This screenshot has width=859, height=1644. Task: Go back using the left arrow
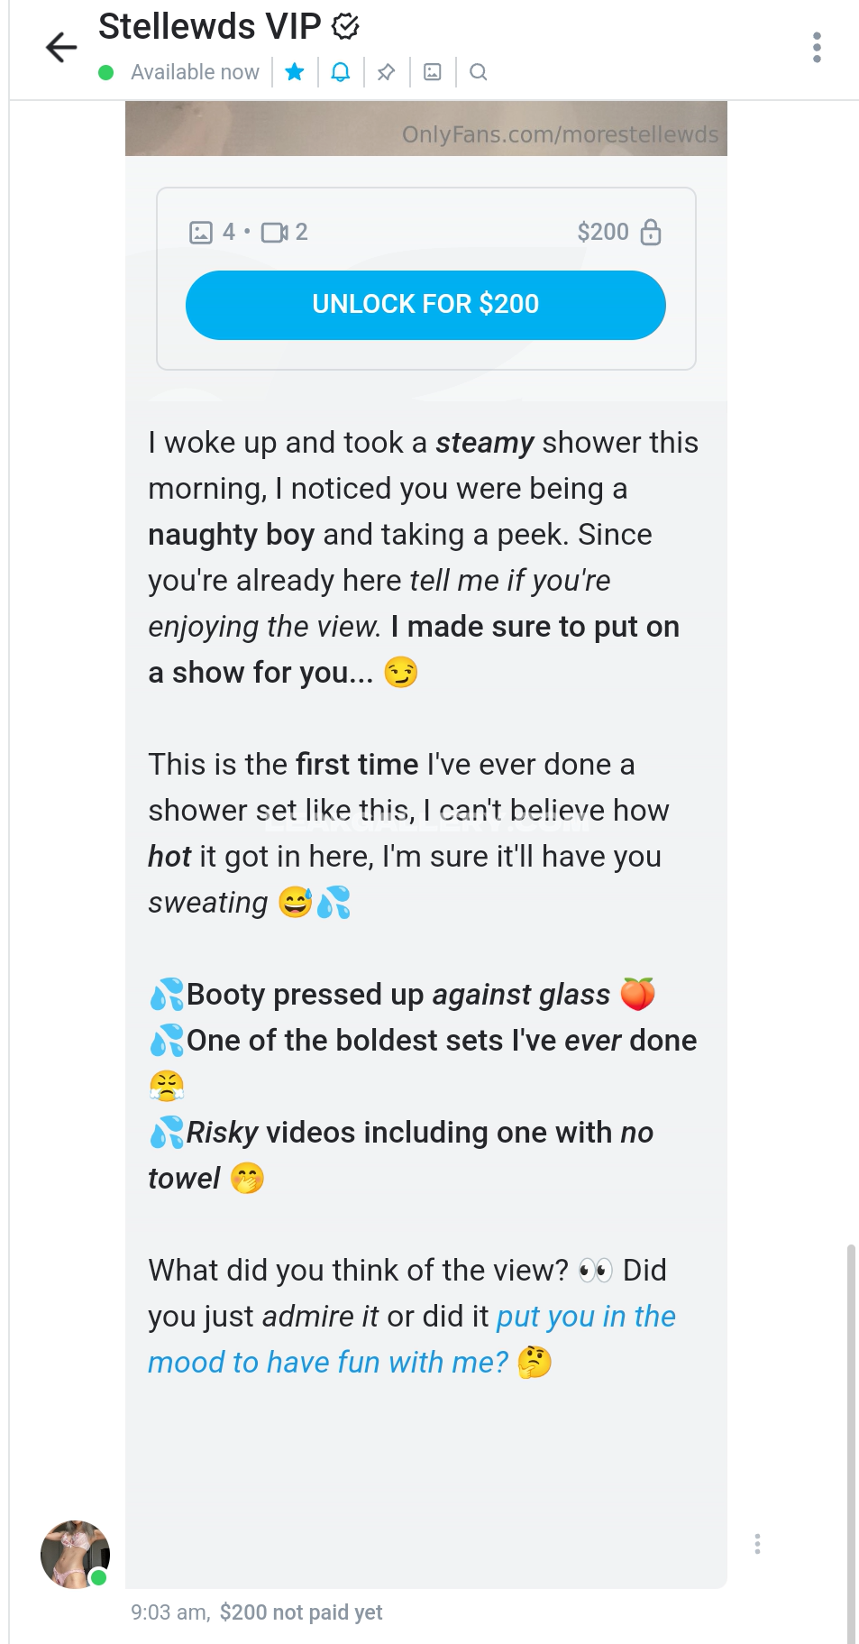(x=61, y=47)
